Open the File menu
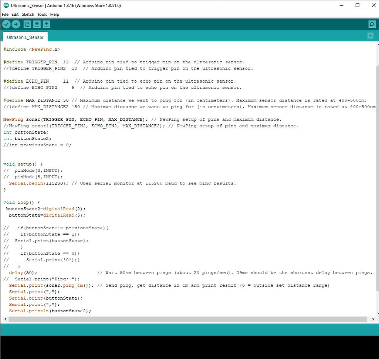Viewport: 379px width, 359px height. 5,15
